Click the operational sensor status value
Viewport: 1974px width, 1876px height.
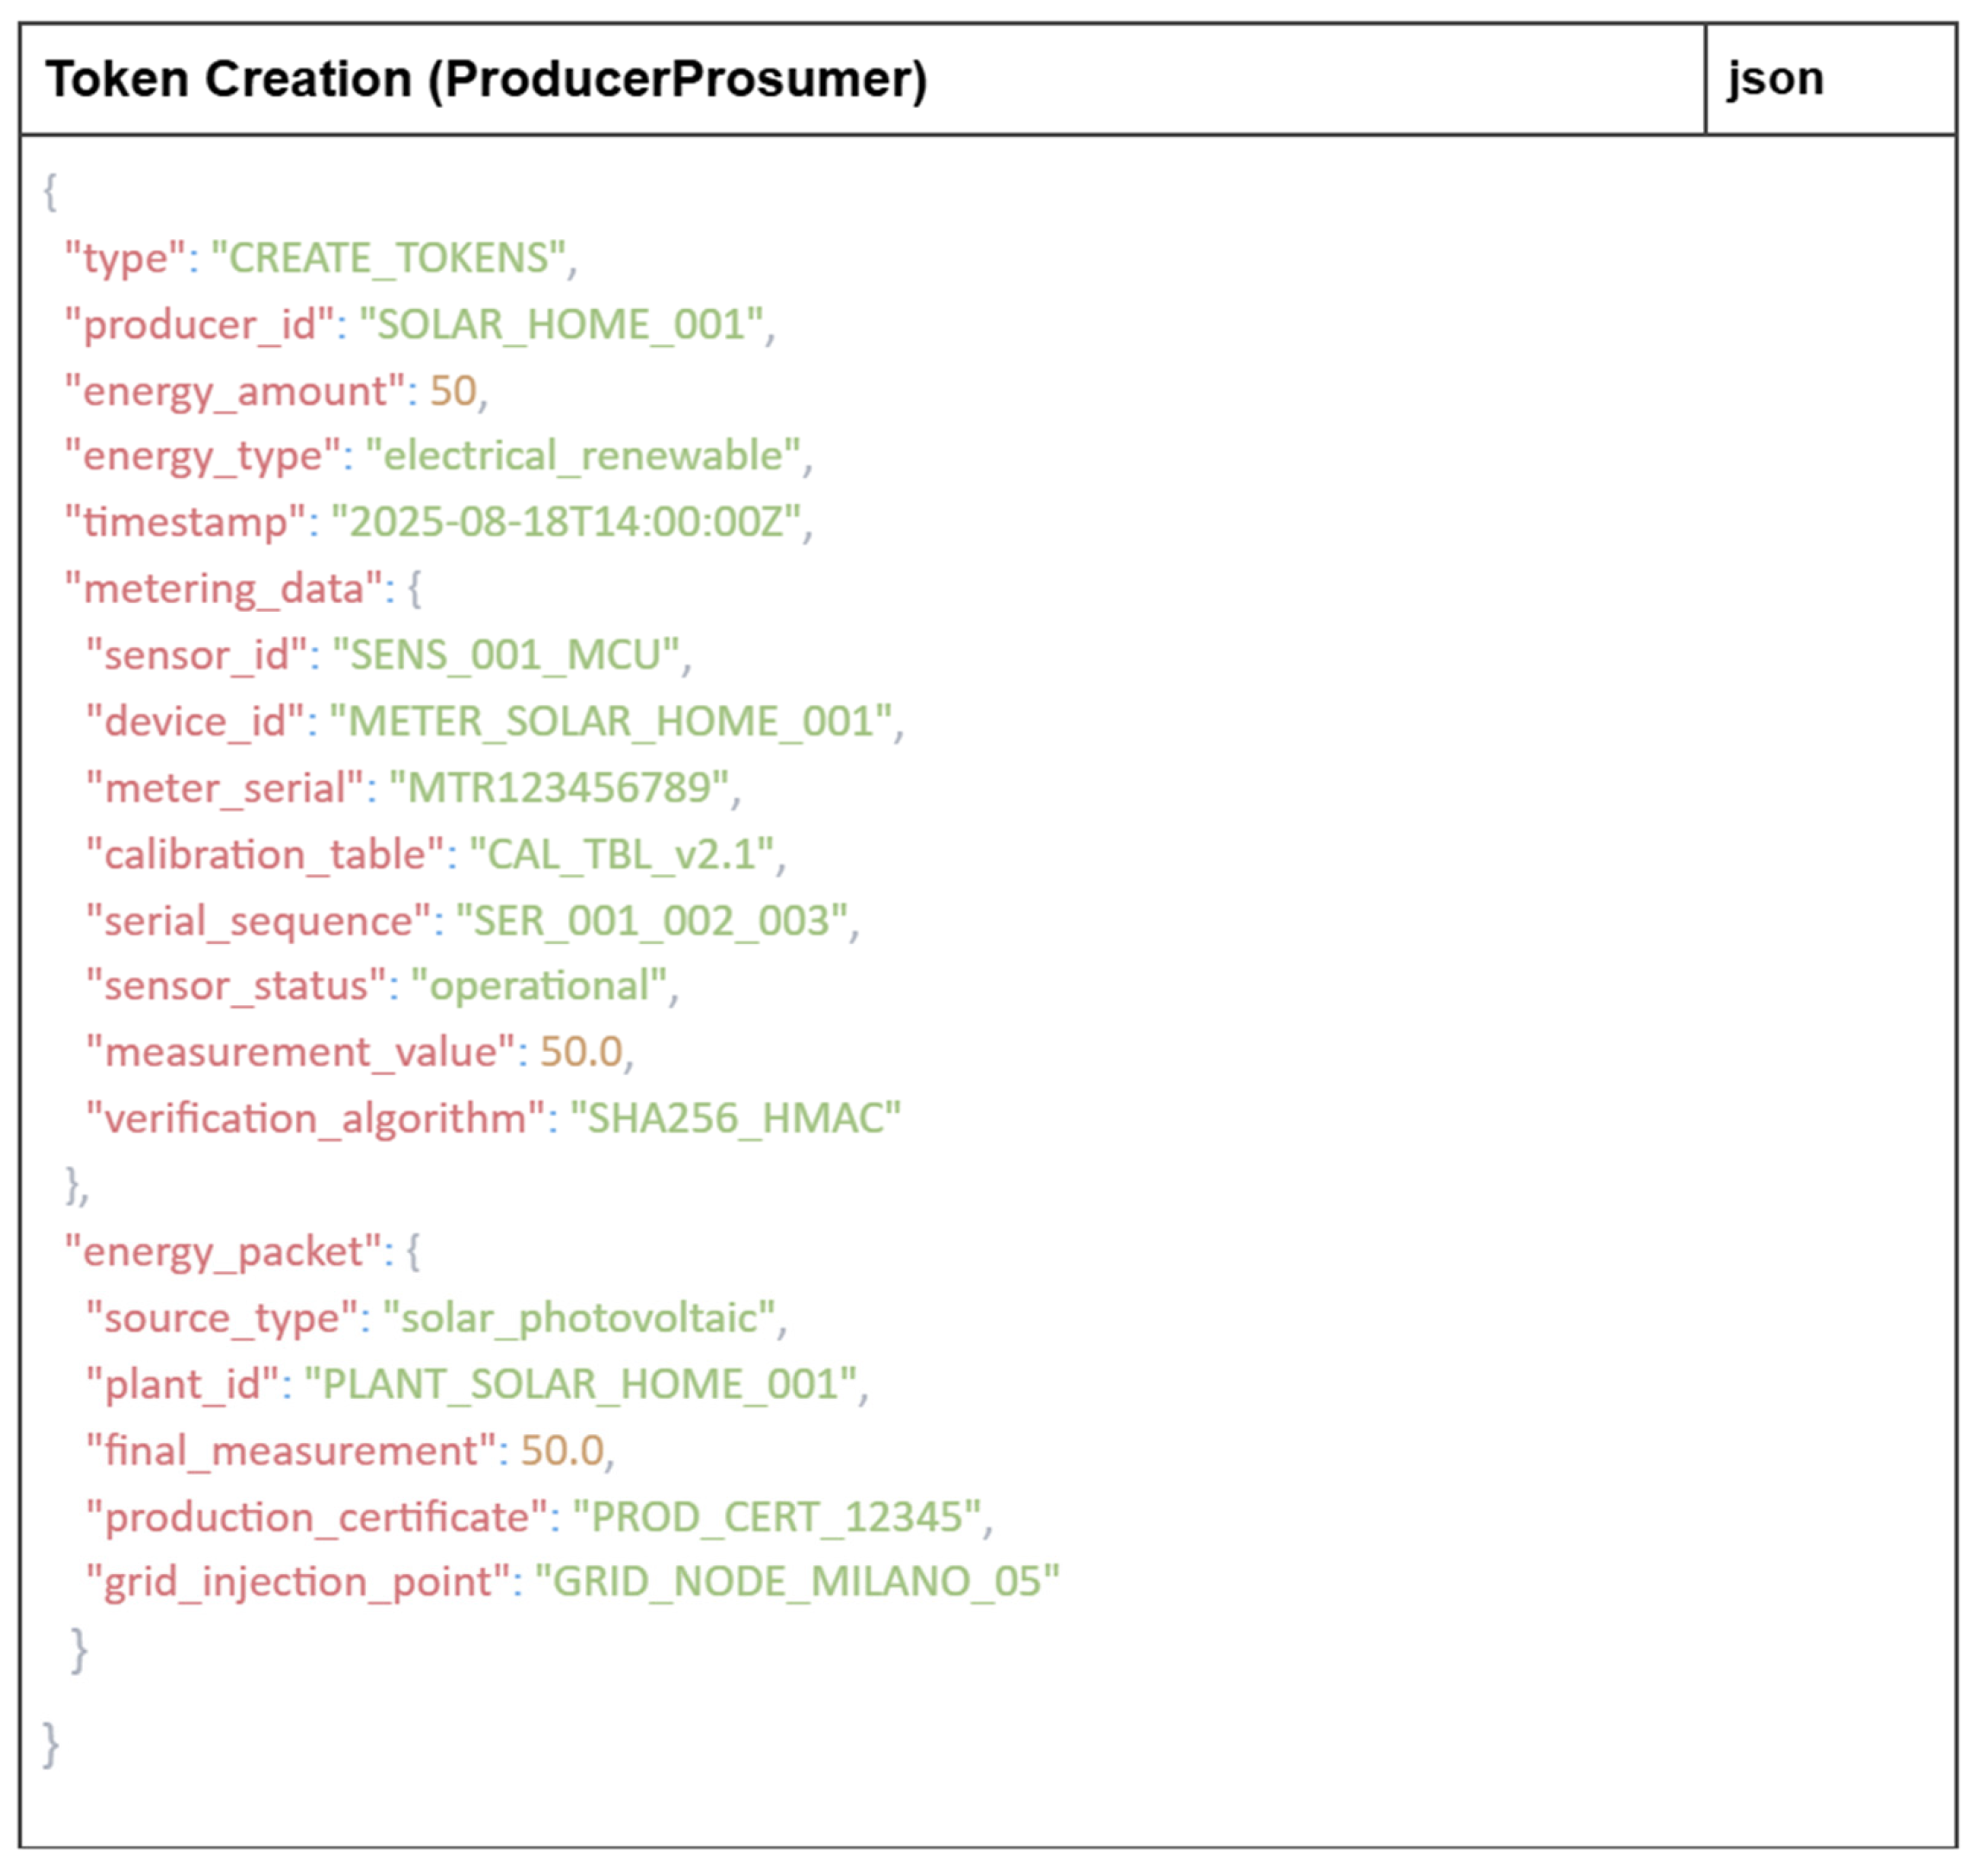coord(538,987)
